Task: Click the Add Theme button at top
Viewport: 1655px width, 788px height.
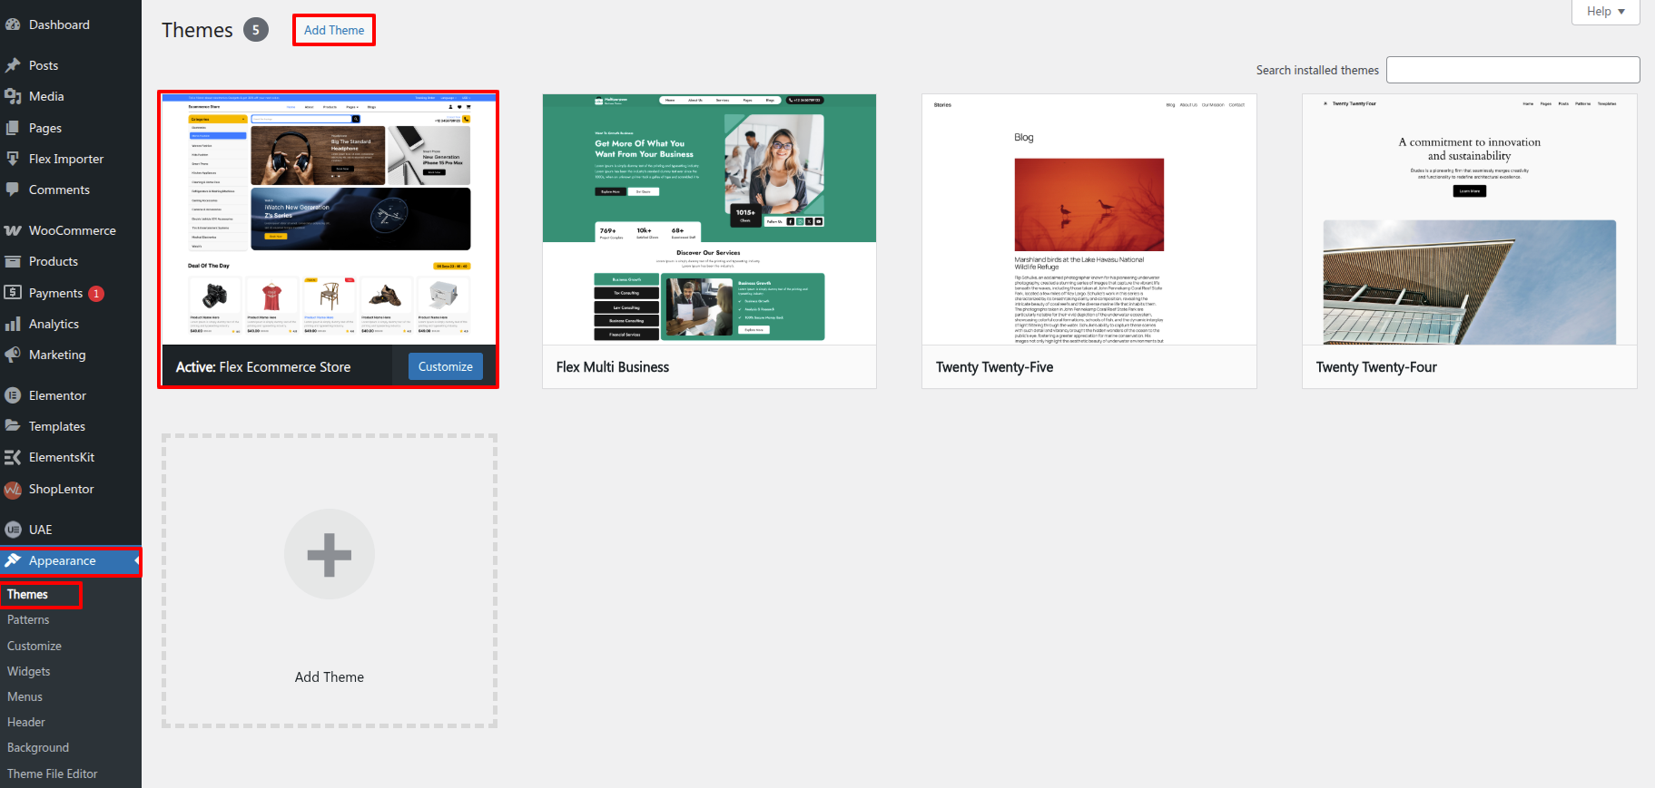Action: pyautogui.click(x=334, y=30)
